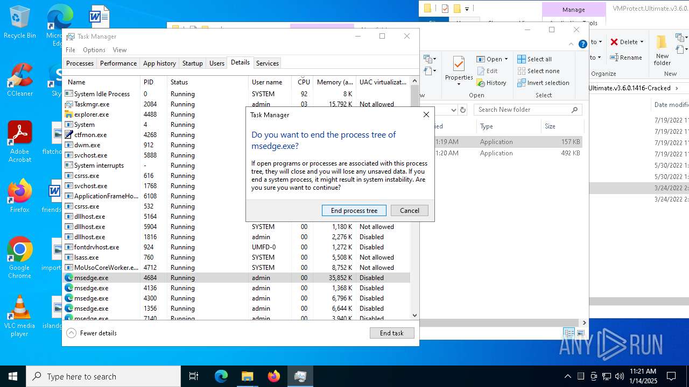Switch Explorer to details view icon

pyautogui.click(x=569, y=333)
